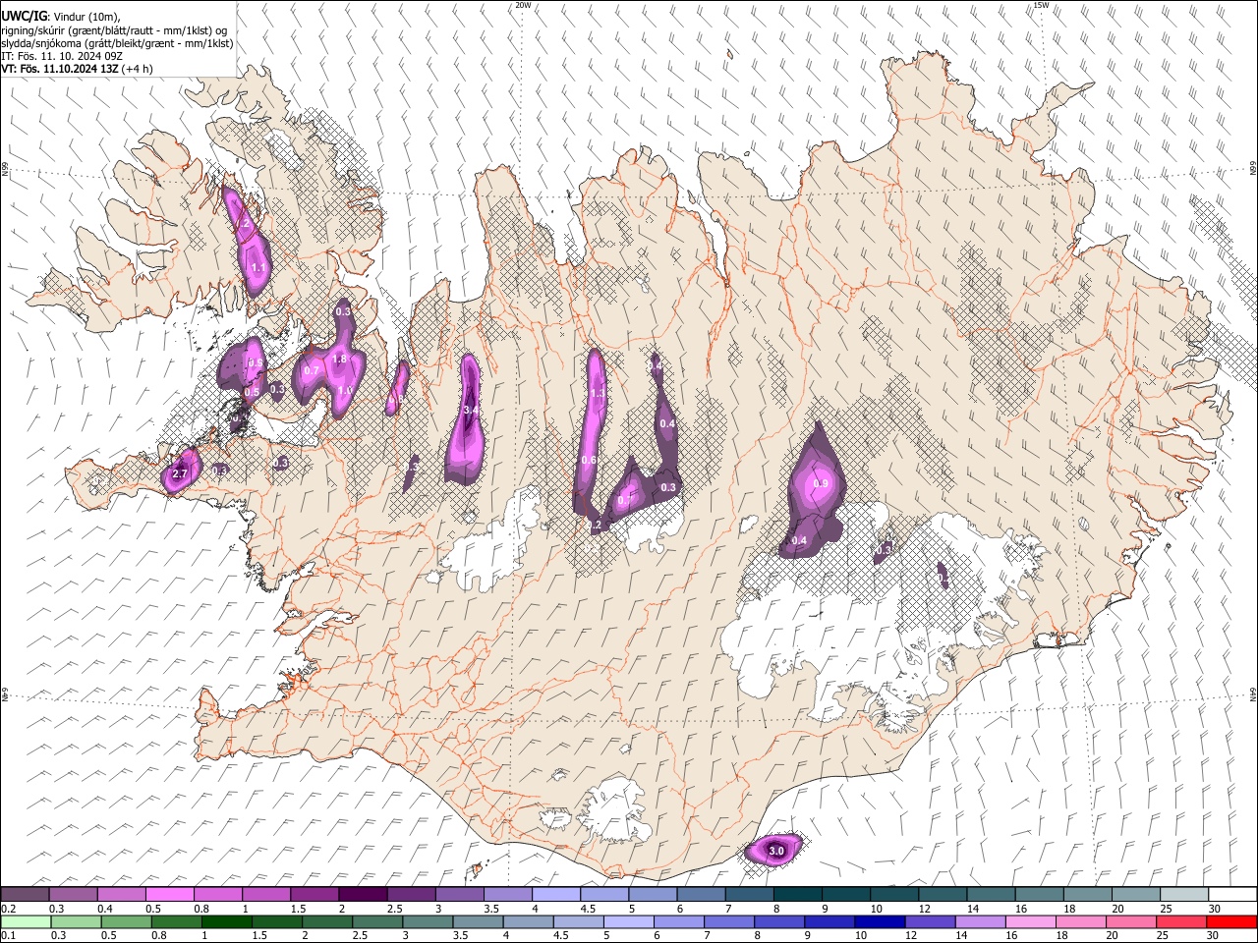This screenshot has width=1258, height=943.
Task: Click the bright red rain swatch past 30
Action: tap(1231, 921)
